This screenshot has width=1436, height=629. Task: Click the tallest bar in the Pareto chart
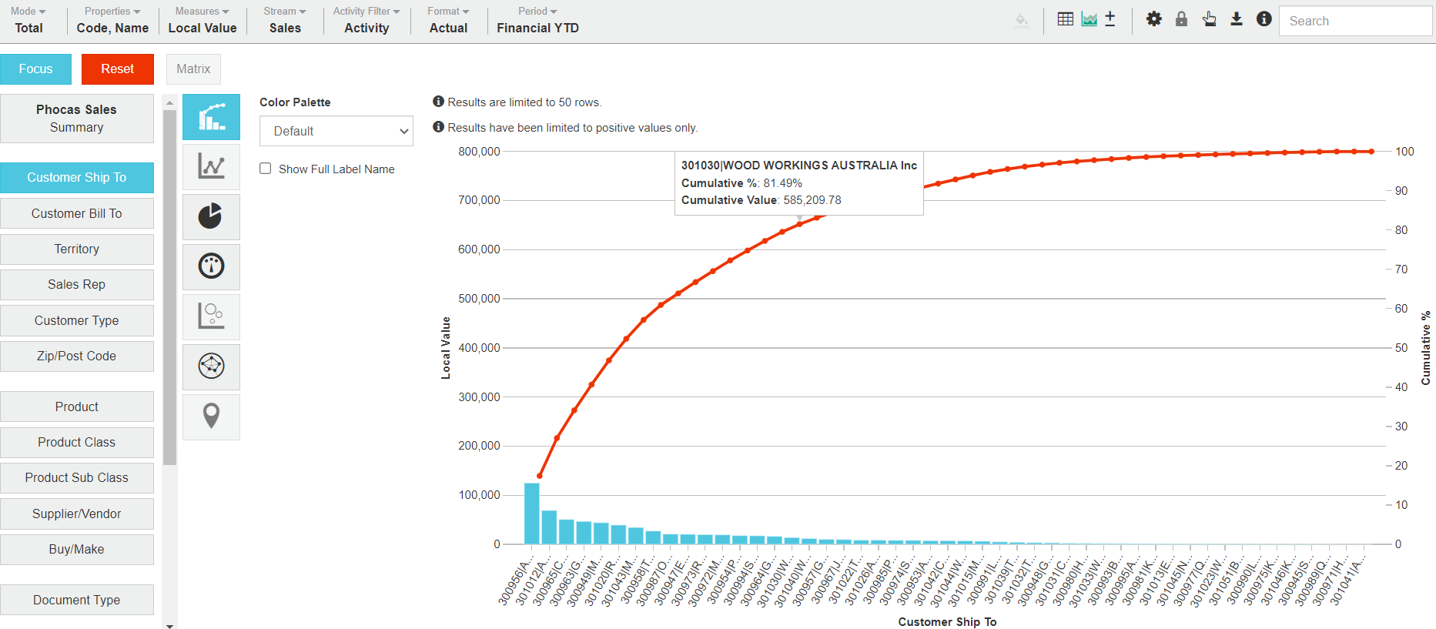[x=531, y=513]
